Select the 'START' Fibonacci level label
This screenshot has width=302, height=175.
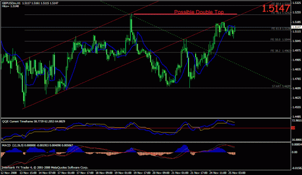coord(281,86)
